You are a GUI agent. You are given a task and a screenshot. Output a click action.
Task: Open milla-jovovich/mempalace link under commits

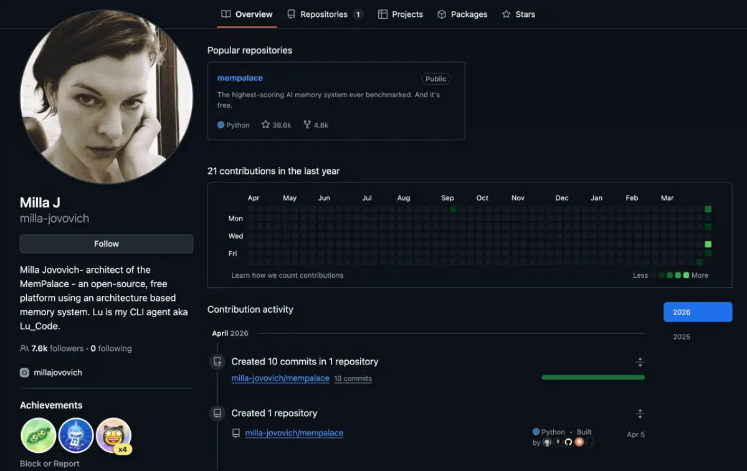[x=280, y=378]
